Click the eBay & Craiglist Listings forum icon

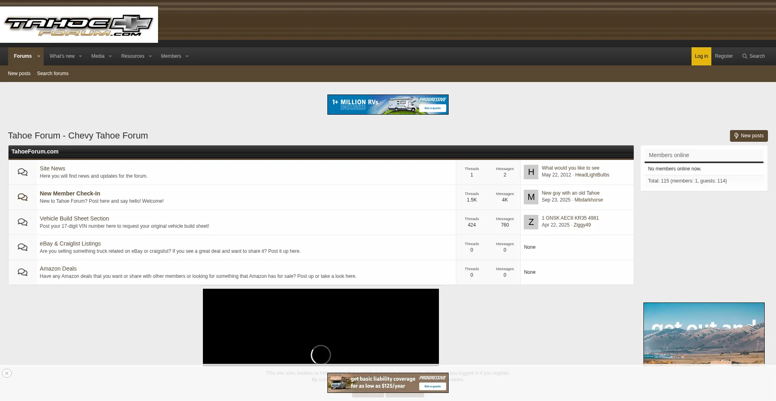coord(23,248)
